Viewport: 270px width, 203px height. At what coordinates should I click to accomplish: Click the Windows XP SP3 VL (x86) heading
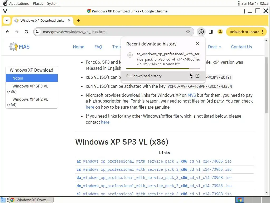pyautogui.click(x=122, y=142)
